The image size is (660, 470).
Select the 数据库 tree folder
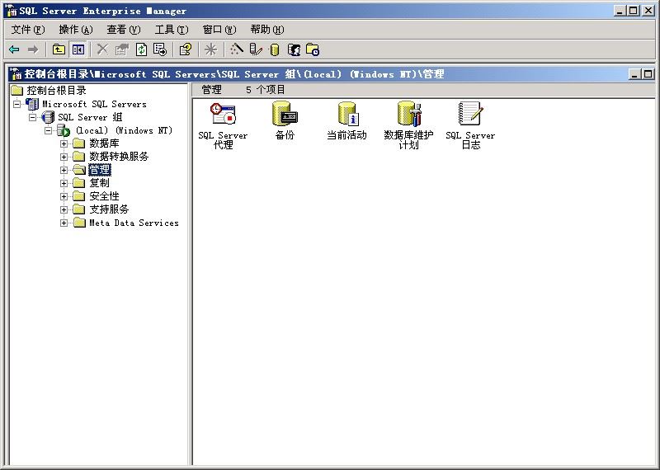[x=104, y=143]
